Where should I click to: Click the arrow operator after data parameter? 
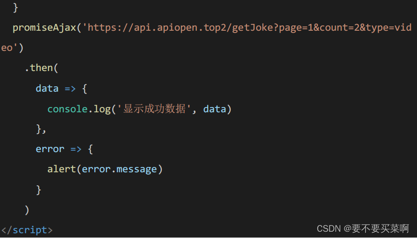[70, 88]
